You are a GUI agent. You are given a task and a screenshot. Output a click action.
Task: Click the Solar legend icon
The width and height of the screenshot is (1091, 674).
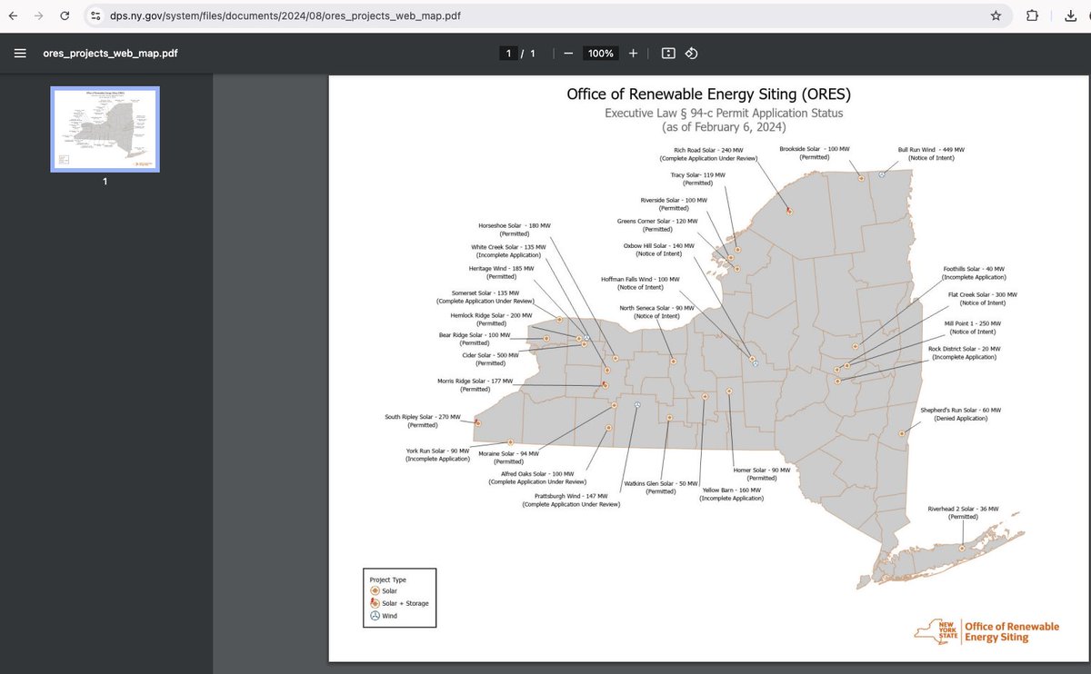coord(375,591)
